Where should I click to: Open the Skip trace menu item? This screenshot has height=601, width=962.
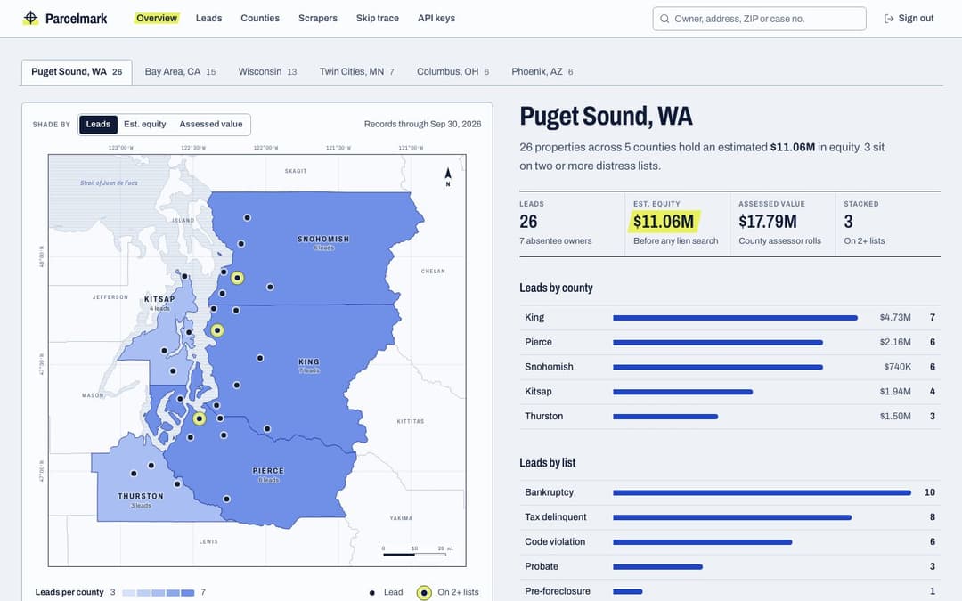pos(378,19)
